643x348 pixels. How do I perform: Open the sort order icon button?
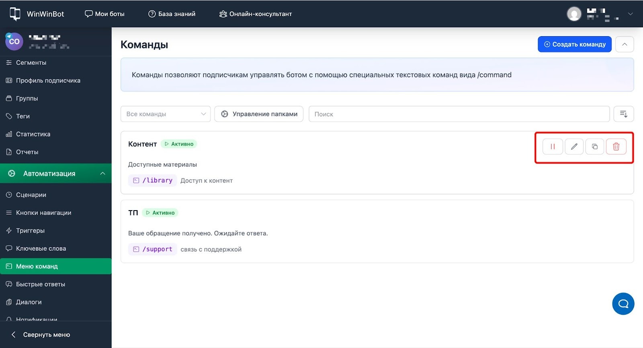click(x=623, y=114)
